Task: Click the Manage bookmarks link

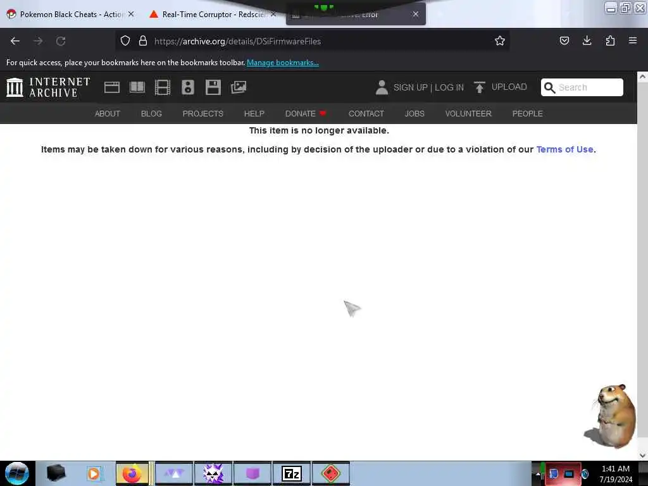Action: click(x=283, y=63)
